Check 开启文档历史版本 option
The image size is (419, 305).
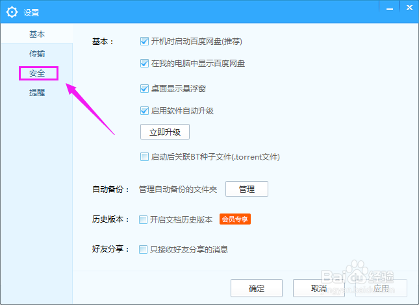coord(143,219)
